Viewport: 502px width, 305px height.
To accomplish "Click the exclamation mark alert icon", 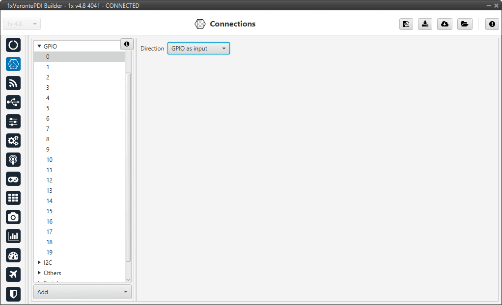I will (x=492, y=24).
